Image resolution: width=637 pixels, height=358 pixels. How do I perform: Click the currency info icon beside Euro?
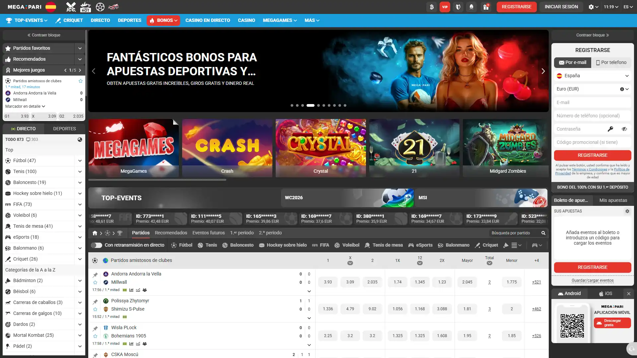click(622, 89)
